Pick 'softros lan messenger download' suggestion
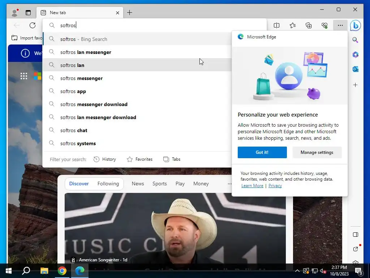 pos(137,117)
